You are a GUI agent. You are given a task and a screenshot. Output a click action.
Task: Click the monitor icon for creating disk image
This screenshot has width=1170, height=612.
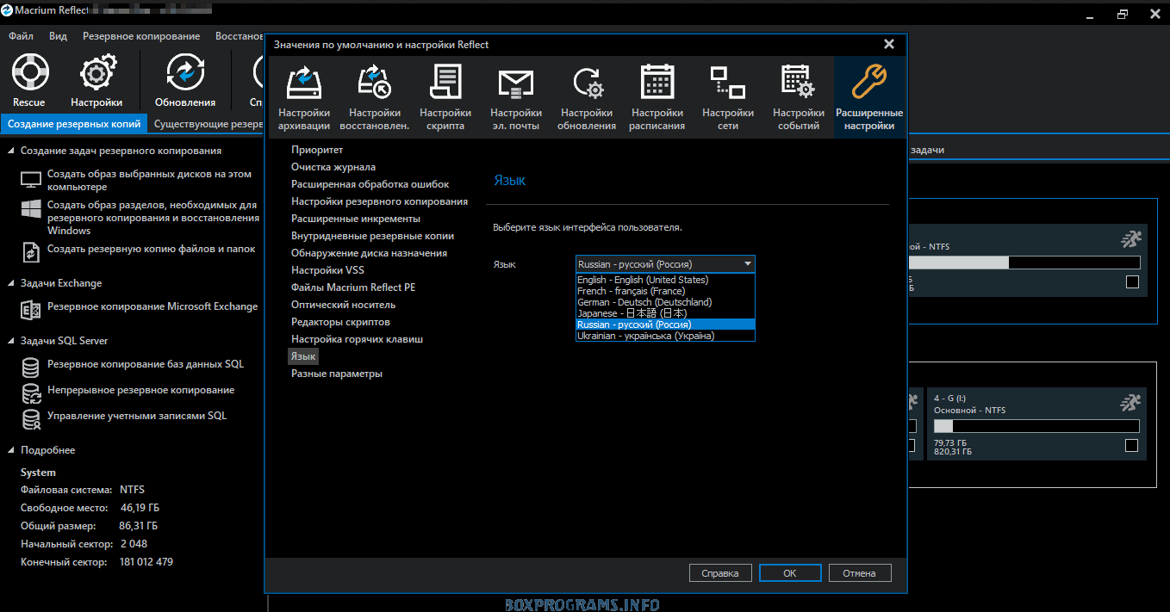point(31,180)
